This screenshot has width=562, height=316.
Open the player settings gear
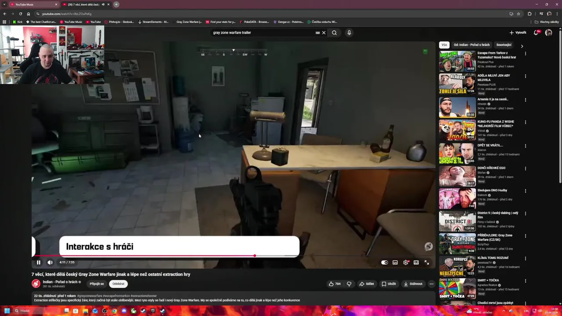[406, 262]
